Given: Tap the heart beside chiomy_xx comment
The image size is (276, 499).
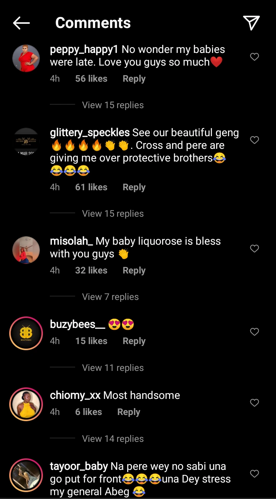Looking at the screenshot, I should click(x=255, y=403).
